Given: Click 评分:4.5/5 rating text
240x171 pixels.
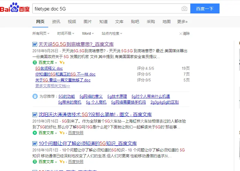Looking at the screenshot, I should point(145,68).
